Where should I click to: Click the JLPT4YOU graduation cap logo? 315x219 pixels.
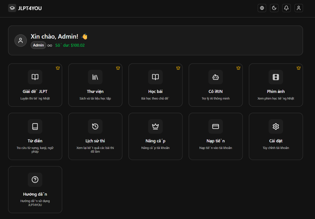(12, 8)
